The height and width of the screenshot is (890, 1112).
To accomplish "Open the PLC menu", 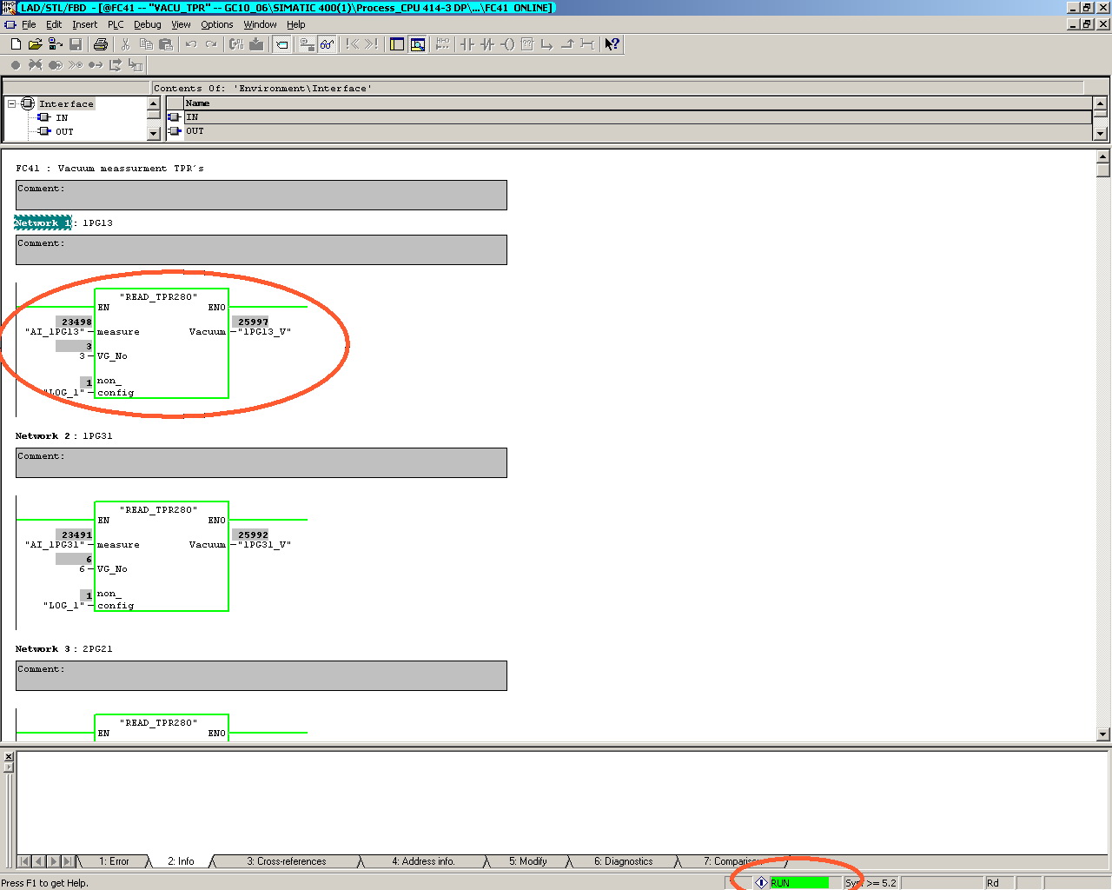I will point(116,24).
